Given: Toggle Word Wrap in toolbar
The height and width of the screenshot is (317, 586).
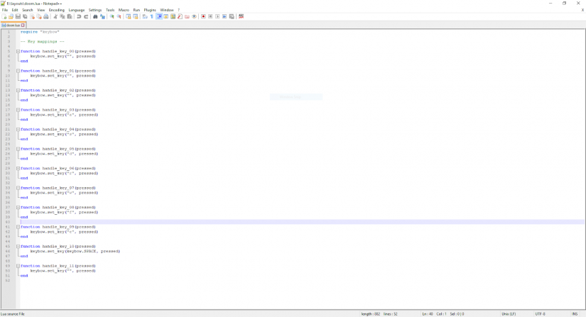Looking at the screenshot, I should coord(144,16).
